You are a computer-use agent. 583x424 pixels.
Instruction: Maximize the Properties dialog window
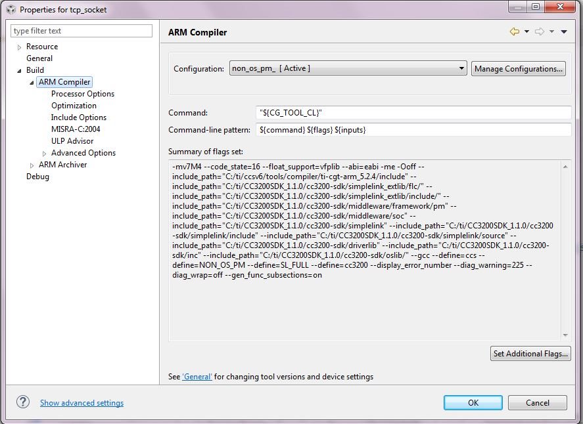tap(536, 7)
